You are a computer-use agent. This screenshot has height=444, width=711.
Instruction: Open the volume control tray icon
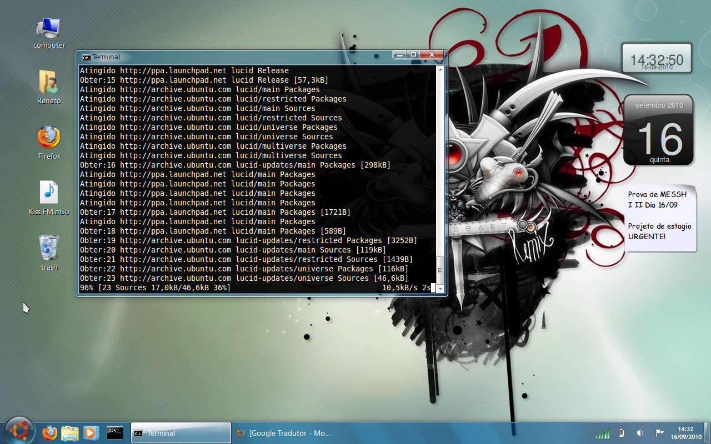point(640,433)
